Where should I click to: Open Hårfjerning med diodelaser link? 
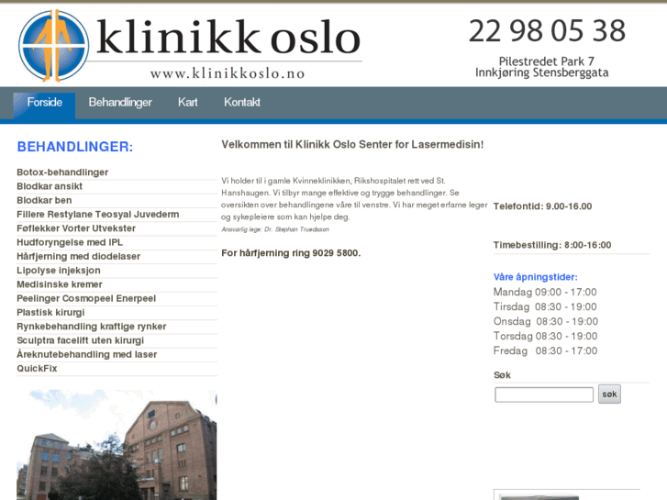pyautogui.click(x=78, y=257)
